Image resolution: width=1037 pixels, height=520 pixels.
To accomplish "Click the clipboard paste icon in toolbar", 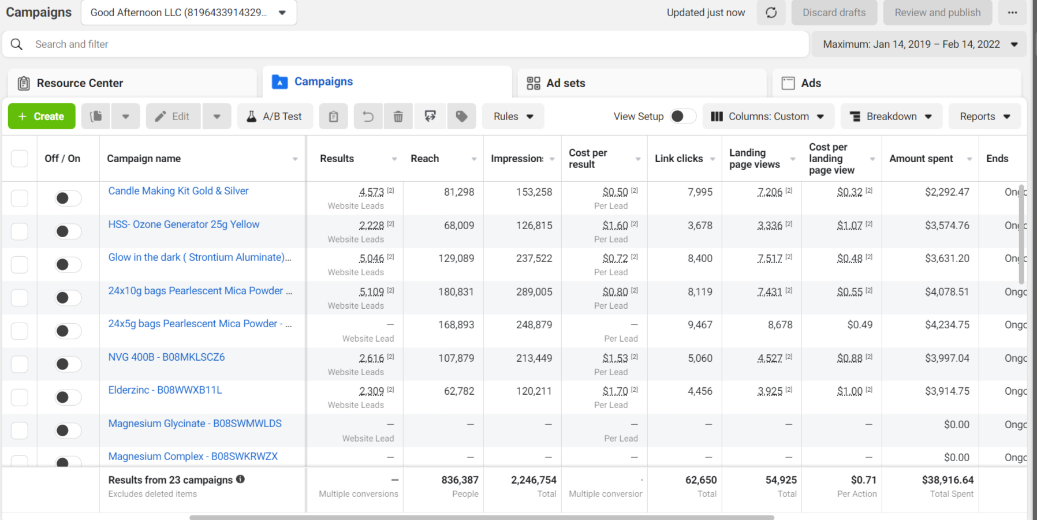I will pyautogui.click(x=333, y=117).
